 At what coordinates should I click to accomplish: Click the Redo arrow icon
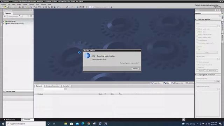[38, 7]
